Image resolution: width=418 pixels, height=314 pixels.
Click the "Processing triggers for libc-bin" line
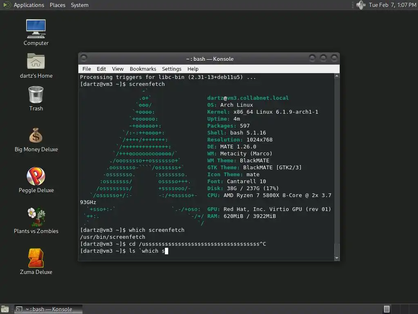(x=168, y=77)
